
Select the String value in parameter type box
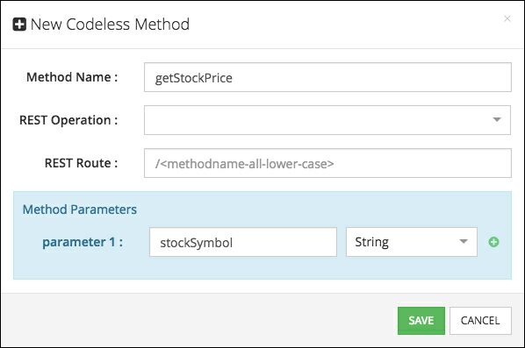click(x=371, y=242)
